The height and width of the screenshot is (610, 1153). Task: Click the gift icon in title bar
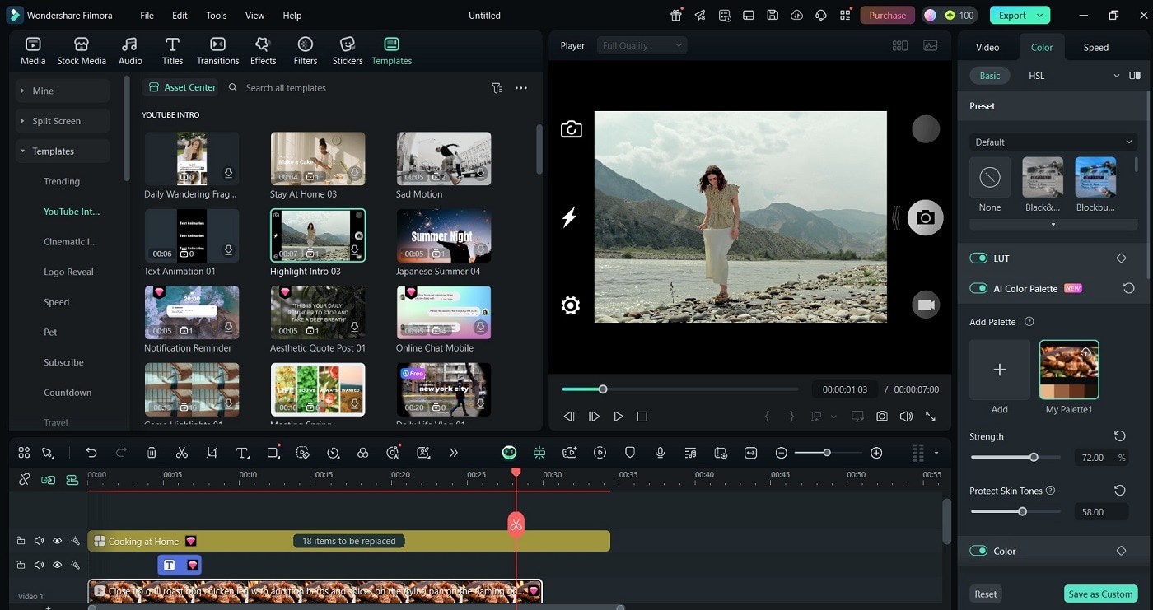click(676, 15)
